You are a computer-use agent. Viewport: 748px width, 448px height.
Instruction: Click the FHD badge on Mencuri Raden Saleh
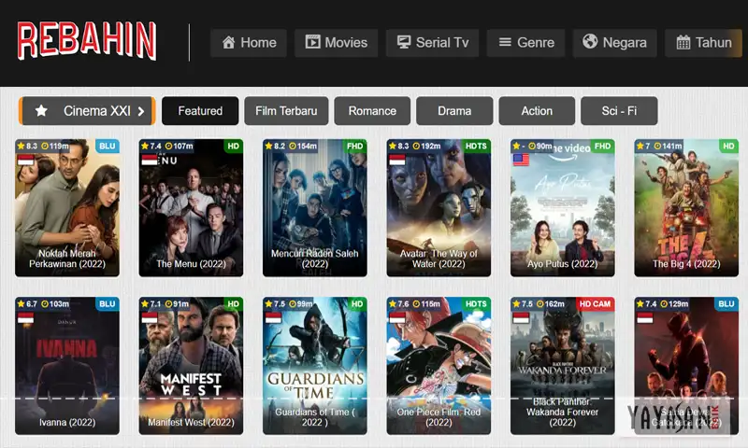point(355,147)
